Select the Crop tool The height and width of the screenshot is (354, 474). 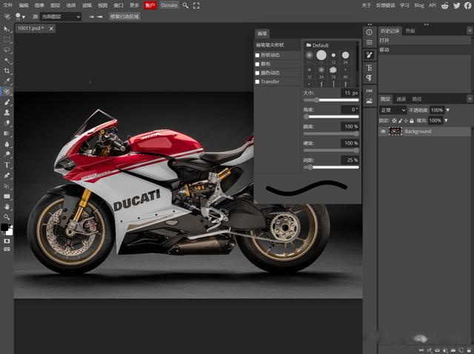click(x=7, y=71)
